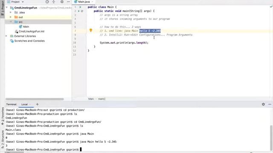The width and height of the screenshot is (273, 153).
Task: Click the locate/scroll from source target icon
Action: [47, 2]
